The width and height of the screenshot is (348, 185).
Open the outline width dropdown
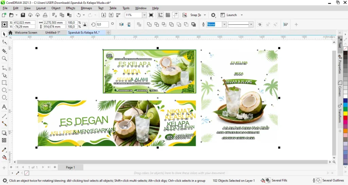(x=224, y=24)
